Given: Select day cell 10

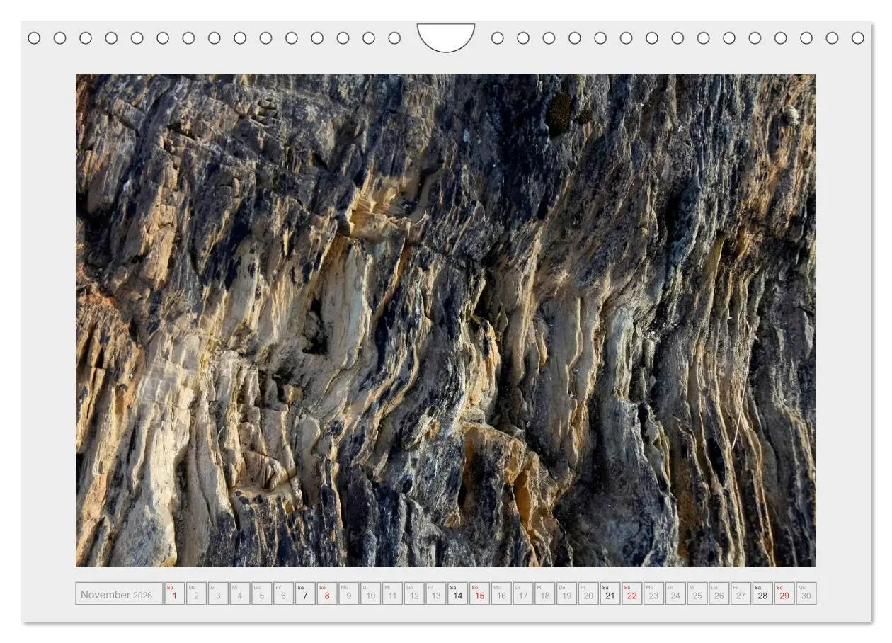Looking at the screenshot, I should [371, 593].
